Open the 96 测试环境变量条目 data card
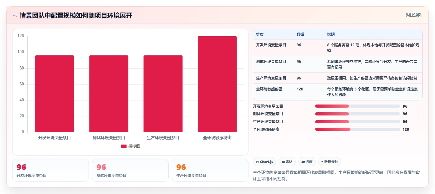435x194 pixels. pyautogui.click(x=130, y=170)
